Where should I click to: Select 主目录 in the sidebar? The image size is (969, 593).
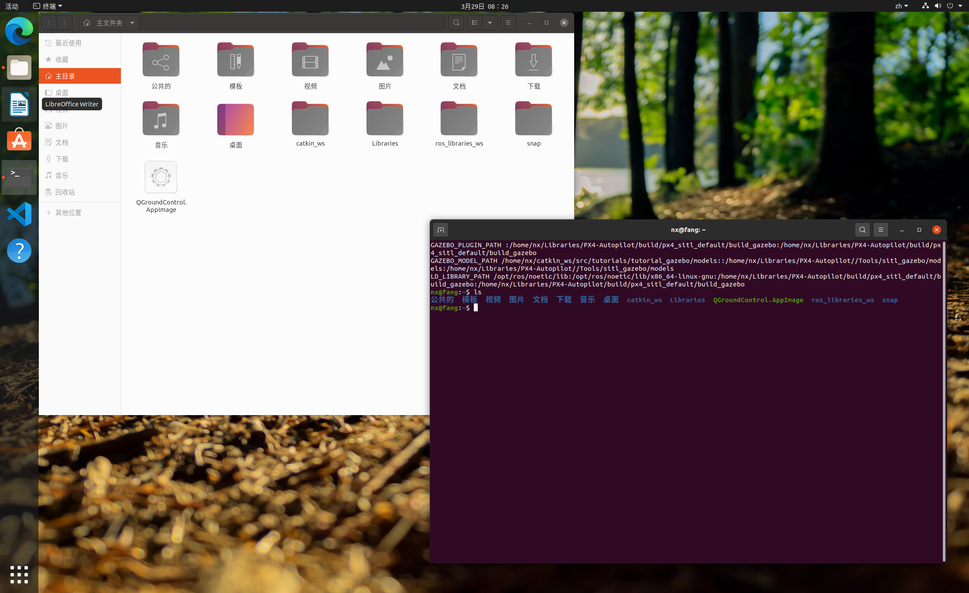pyautogui.click(x=80, y=76)
